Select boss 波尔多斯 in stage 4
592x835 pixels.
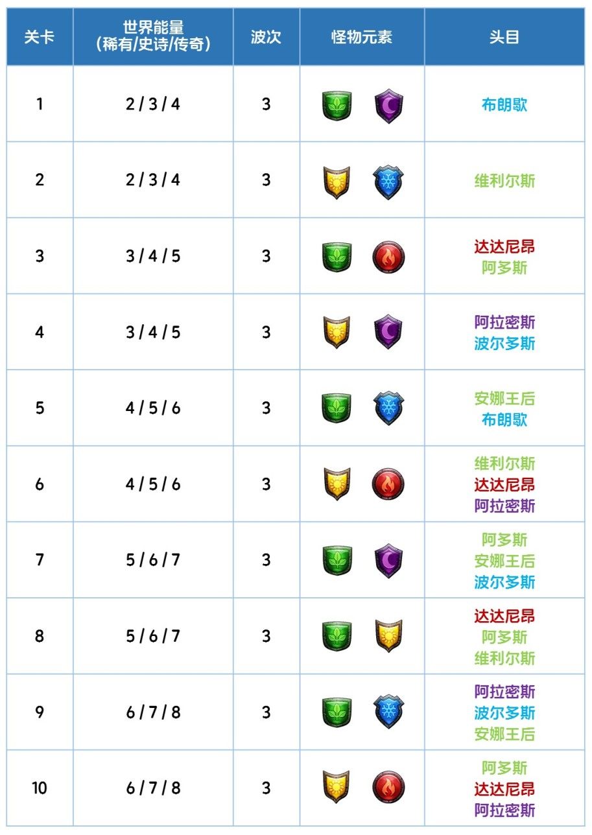click(504, 344)
